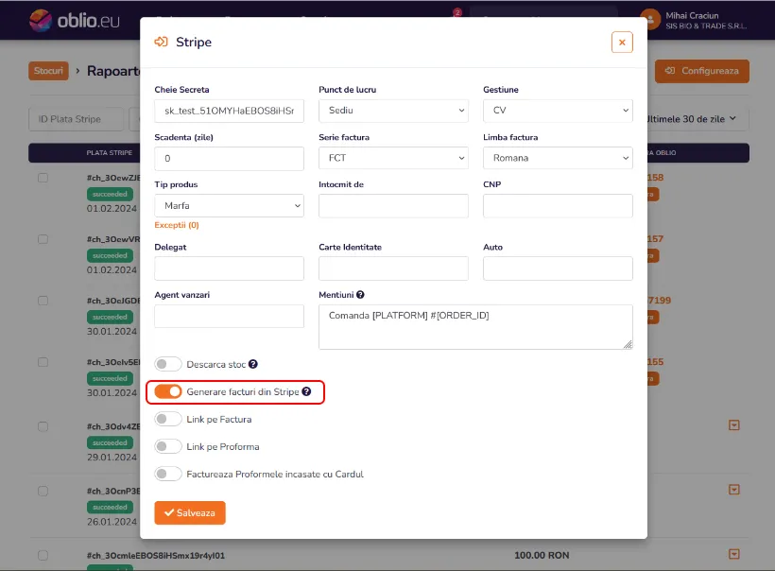This screenshot has height=571, width=775.
Task: Enable Link pe Proforma switch
Action: 168,446
